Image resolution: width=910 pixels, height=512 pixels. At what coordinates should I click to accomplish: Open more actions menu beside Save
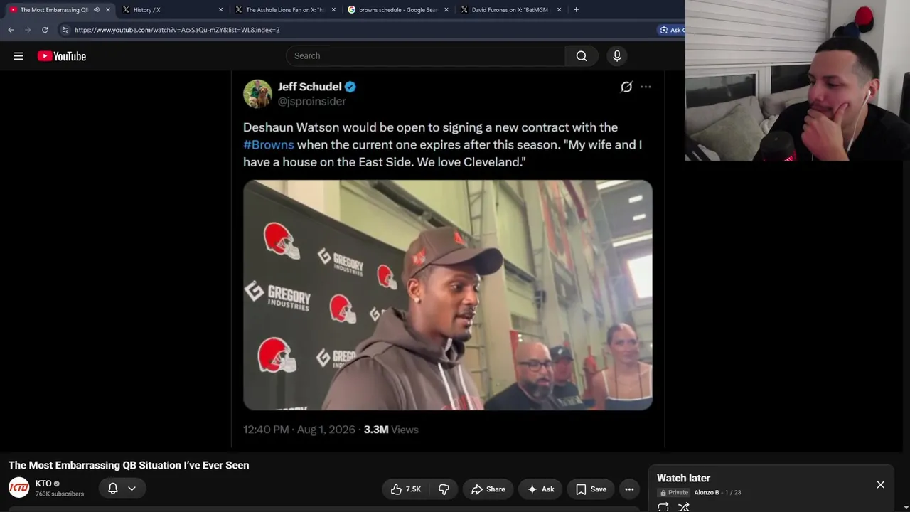click(x=629, y=489)
